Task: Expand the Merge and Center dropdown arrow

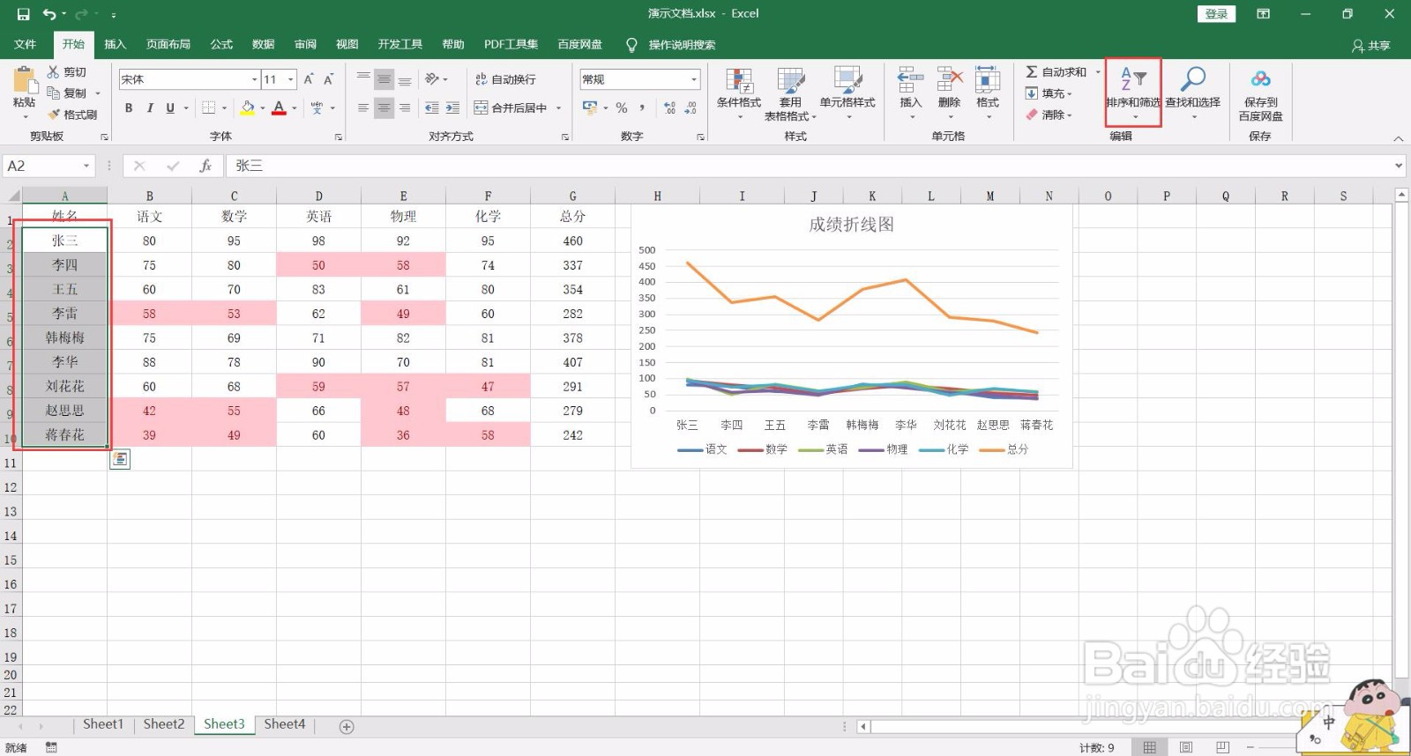Action: click(x=558, y=107)
